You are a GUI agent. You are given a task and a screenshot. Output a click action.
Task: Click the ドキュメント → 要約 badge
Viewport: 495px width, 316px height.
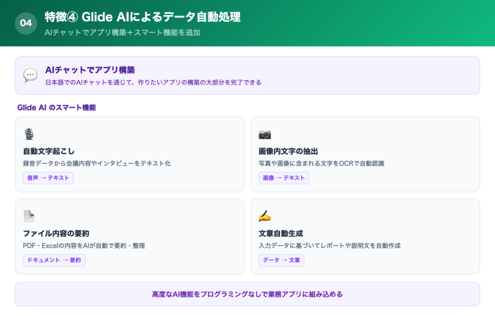tap(54, 260)
